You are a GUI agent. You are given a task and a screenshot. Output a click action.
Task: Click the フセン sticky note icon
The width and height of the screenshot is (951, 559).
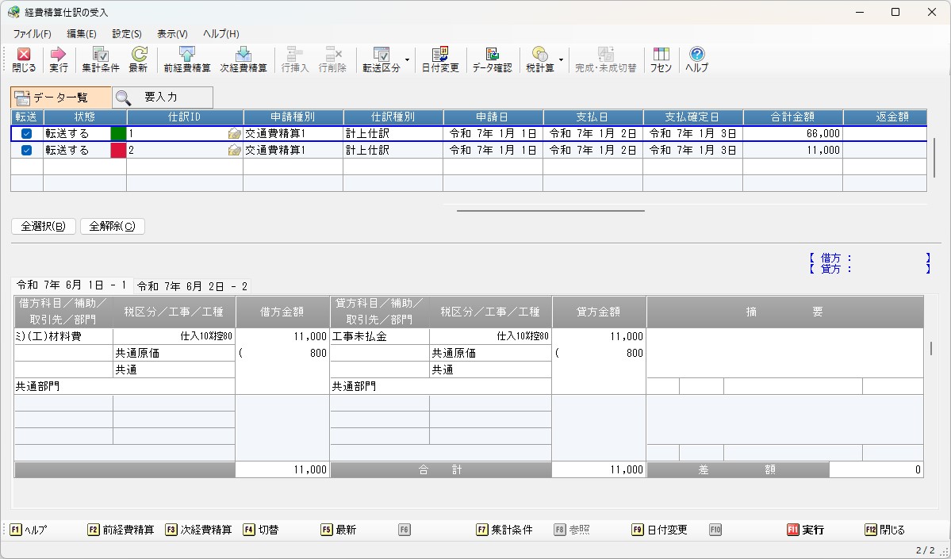pyautogui.click(x=661, y=59)
